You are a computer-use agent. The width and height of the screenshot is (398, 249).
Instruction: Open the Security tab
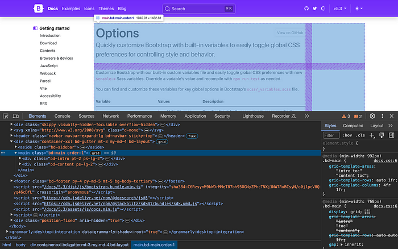point(222,116)
